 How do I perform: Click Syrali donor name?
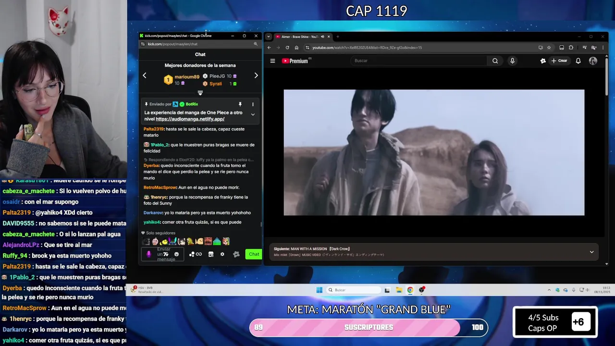216,84
